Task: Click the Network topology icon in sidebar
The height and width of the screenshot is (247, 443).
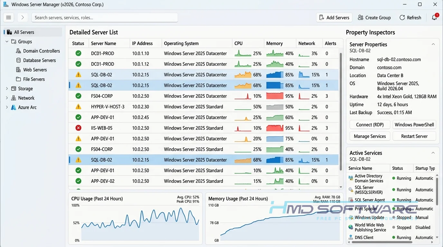Action: click(x=14, y=98)
